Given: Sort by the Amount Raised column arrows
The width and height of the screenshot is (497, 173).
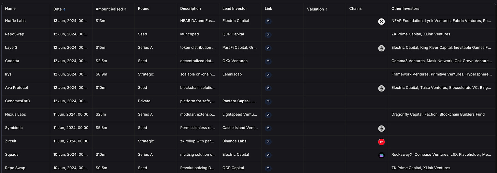Looking at the screenshot, I should click(x=125, y=9).
